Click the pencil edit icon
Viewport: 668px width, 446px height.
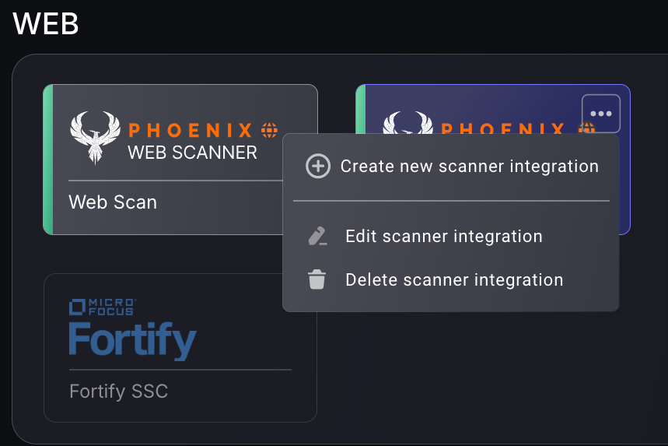point(317,237)
